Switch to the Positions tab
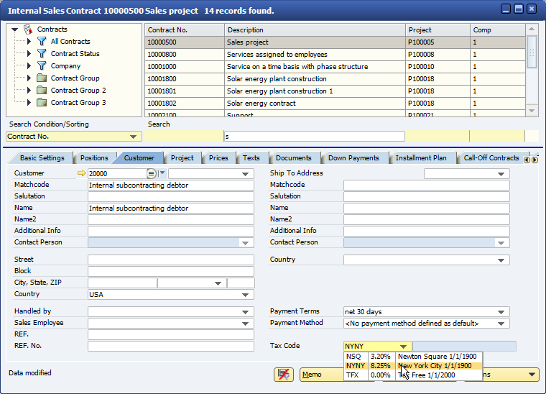 click(x=94, y=158)
